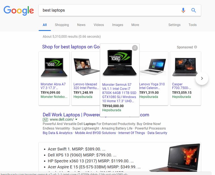Advance product carousel with next arrow
The image size is (215, 175).
(x=202, y=78)
